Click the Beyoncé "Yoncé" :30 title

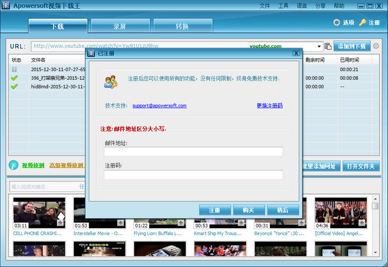pos(279,233)
